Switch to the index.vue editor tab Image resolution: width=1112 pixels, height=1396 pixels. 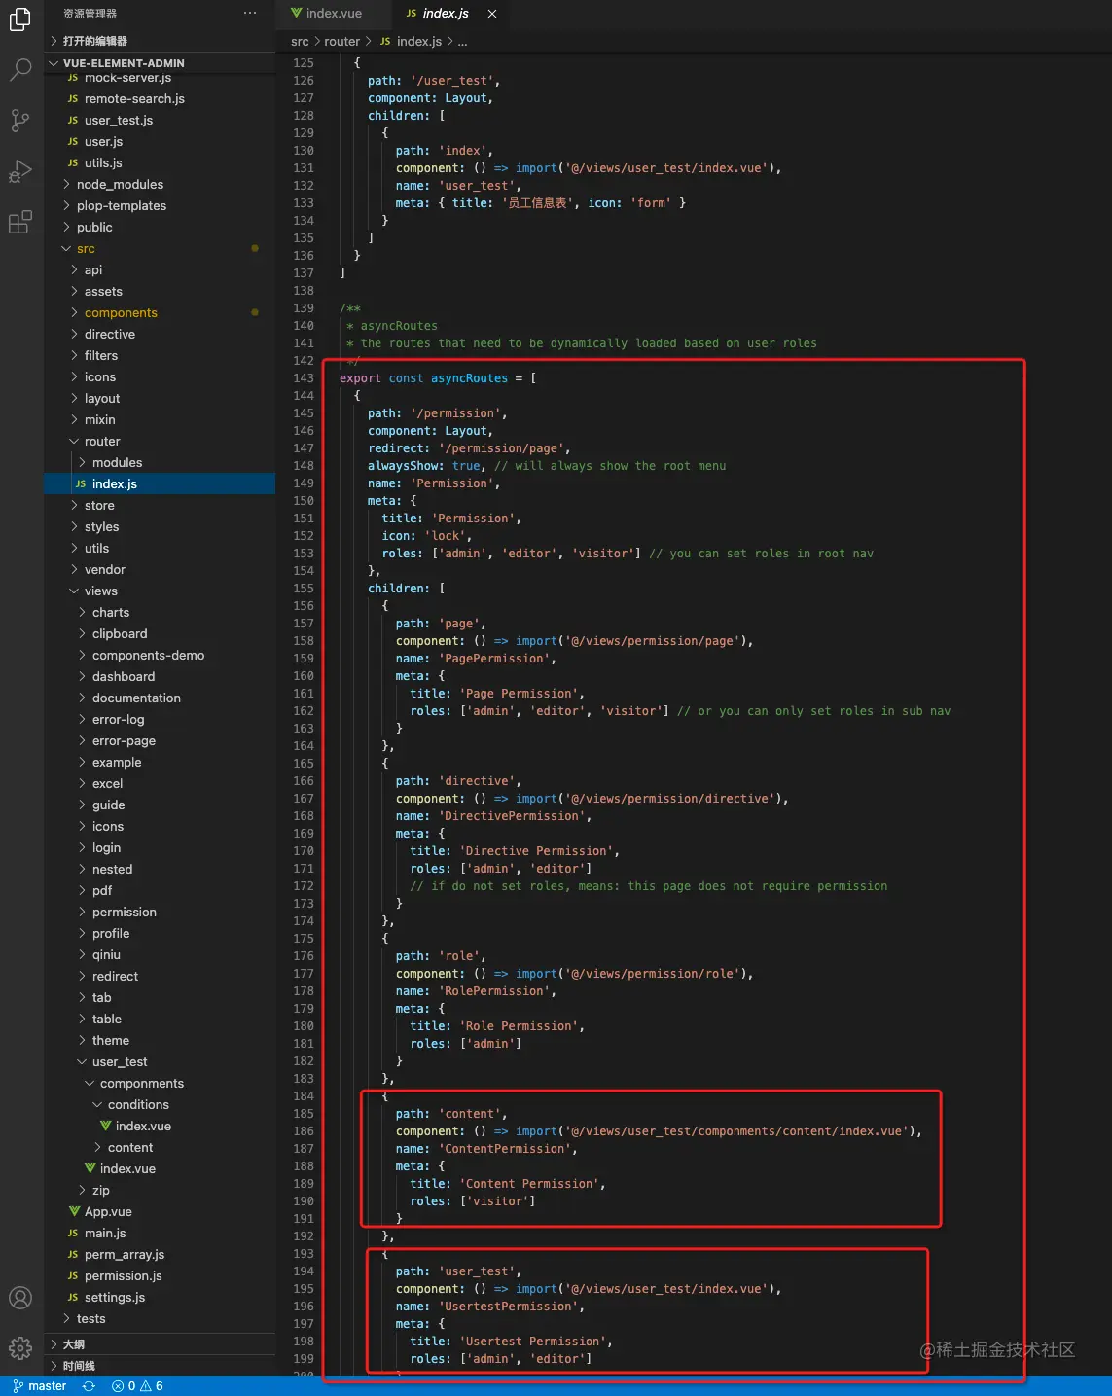[x=333, y=14]
